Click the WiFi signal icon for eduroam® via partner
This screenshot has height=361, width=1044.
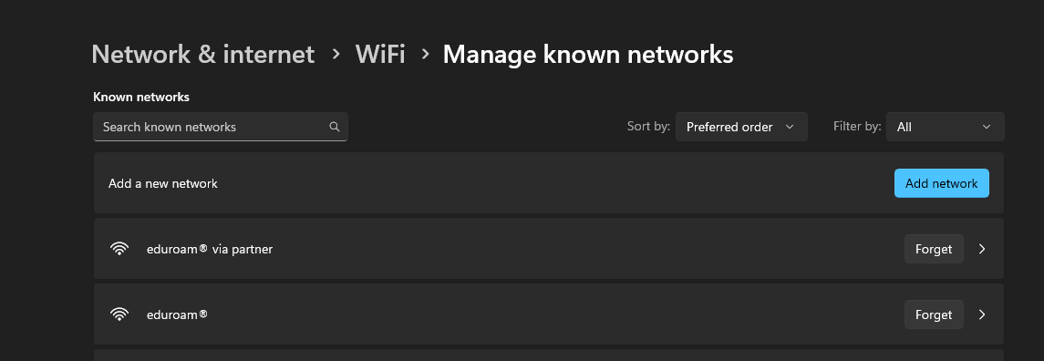point(119,249)
